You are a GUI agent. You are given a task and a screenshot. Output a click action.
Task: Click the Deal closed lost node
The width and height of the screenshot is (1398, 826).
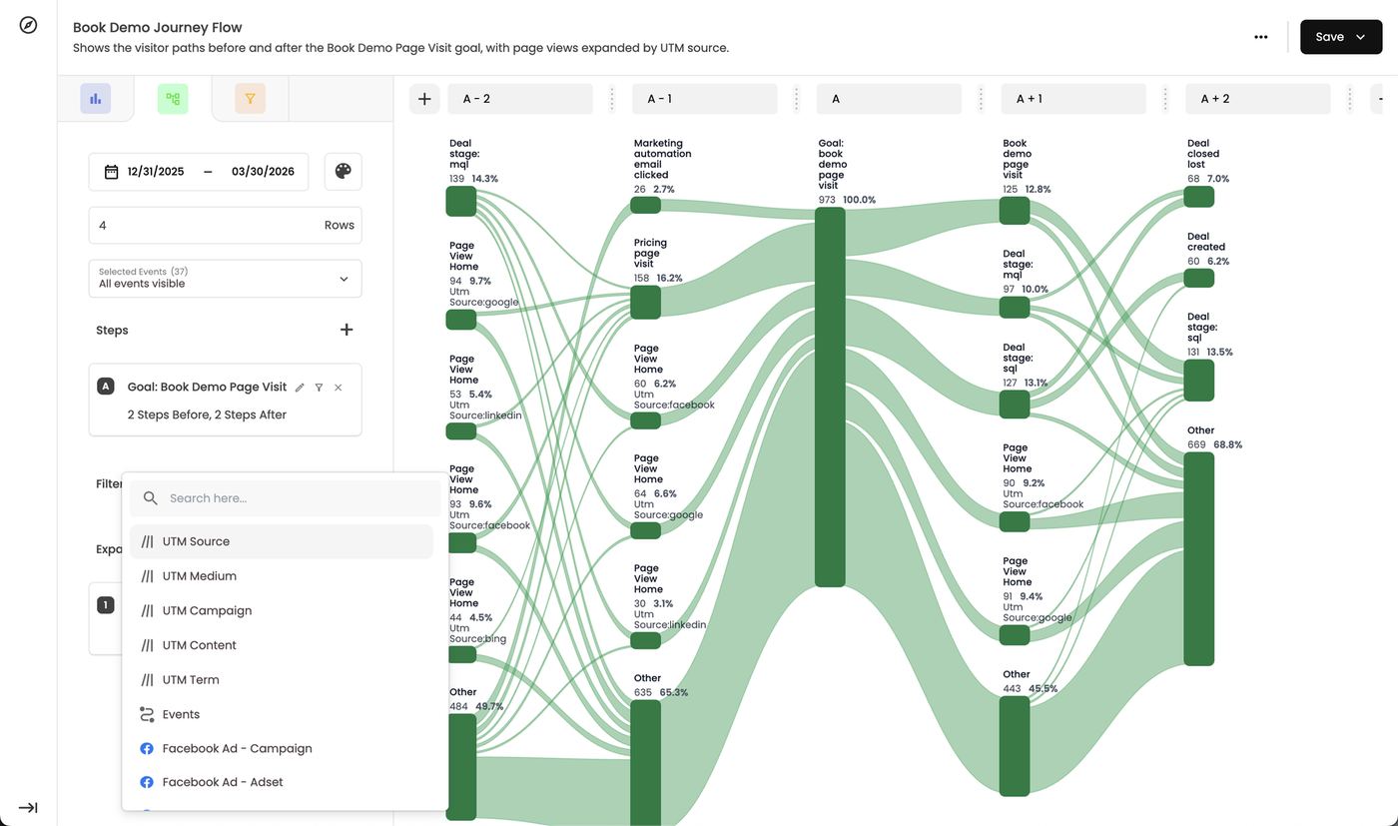[1199, 197]
